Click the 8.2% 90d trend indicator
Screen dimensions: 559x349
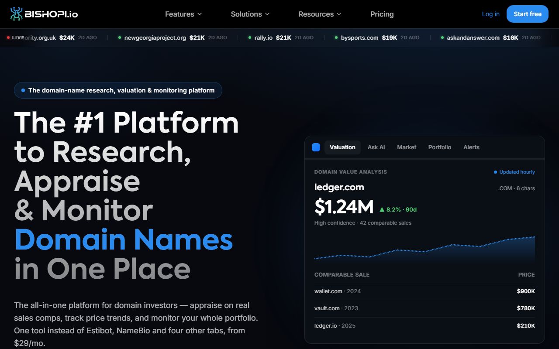pyautogui.click(x=398, y=209)
